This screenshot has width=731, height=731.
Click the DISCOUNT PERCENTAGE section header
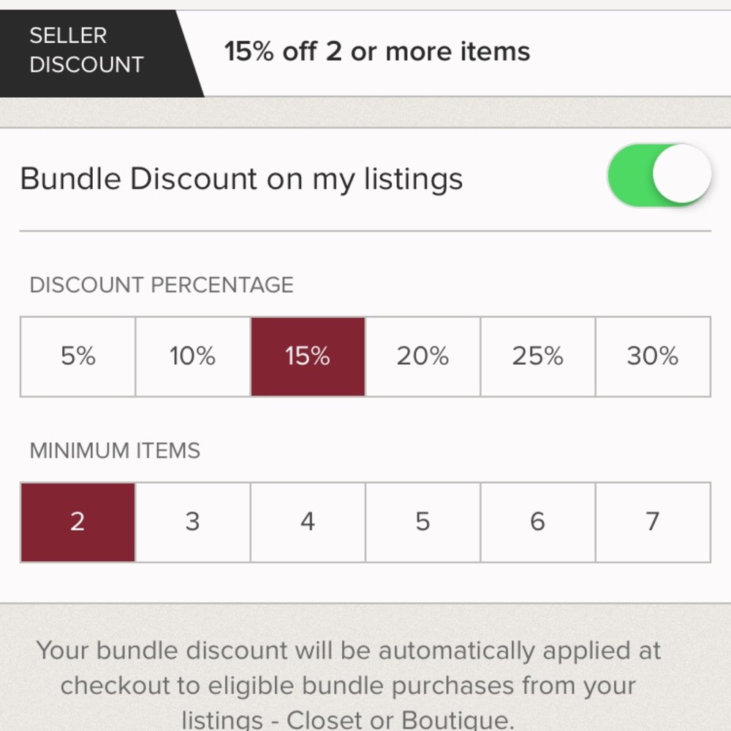pos(161,285)
